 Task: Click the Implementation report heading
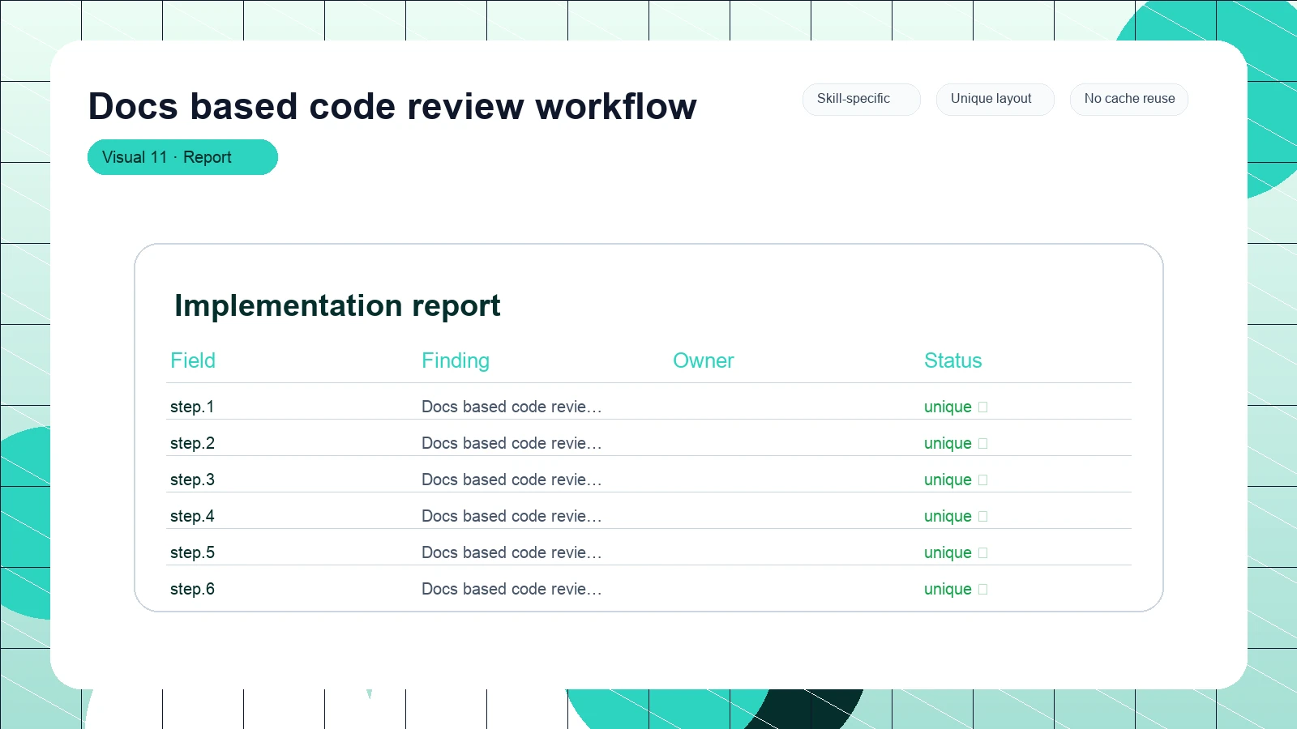pyautogui.click(x=337, y=305)
